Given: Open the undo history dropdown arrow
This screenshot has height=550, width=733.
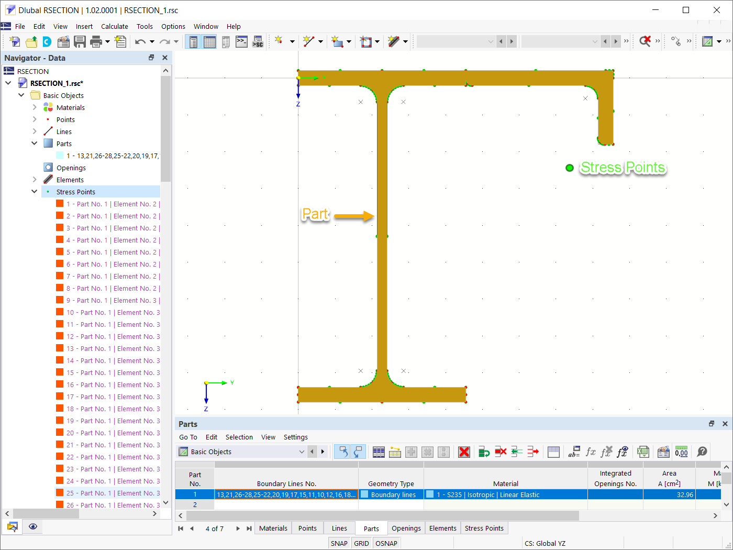Looking at the screenshot, I should pyautogui.click(x=152, y=41).
